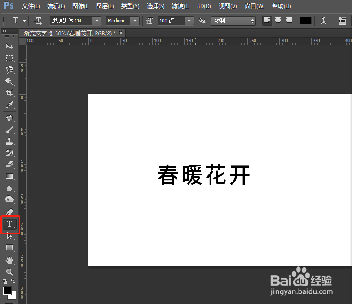Viewport: 352px width, 304px height.
Task: Swap foreground and background colors
Action: (x=13, y=281)
